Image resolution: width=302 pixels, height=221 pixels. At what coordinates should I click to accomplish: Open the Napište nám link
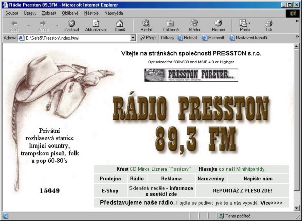(258, 178)
